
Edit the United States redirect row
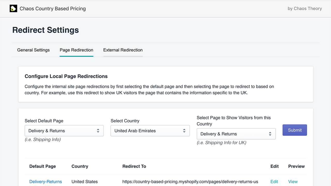pyautogui.click(x=274, y=182)
